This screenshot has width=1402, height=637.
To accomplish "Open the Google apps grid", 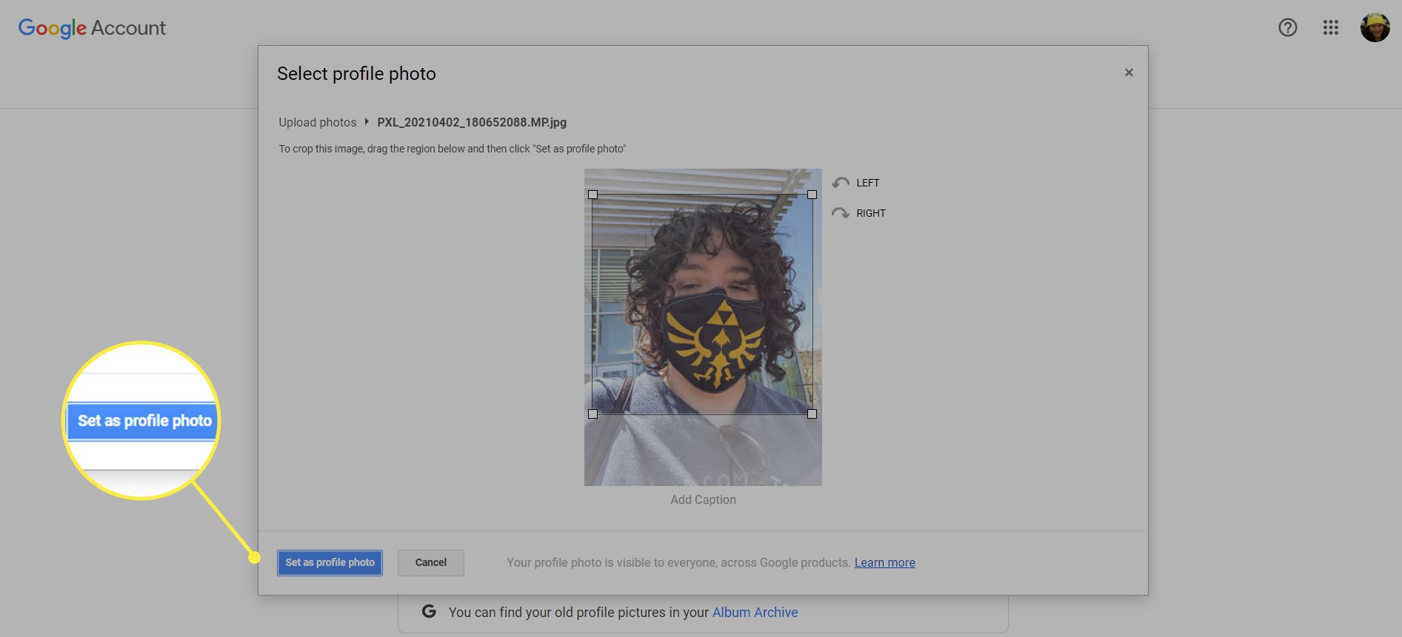I will 1330,27.
